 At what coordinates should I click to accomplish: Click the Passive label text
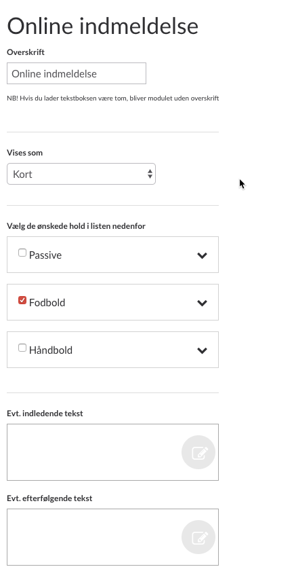(45, 255)
